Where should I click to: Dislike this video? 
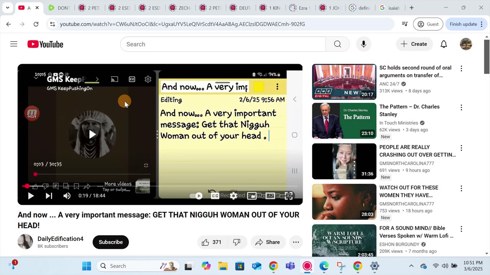237,242
